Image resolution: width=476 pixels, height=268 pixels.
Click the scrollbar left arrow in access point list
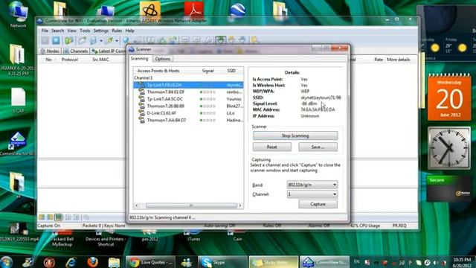coord(136,205)
